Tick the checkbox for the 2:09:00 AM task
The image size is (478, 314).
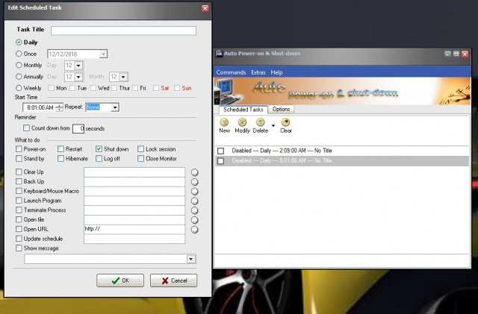[220, 151]
